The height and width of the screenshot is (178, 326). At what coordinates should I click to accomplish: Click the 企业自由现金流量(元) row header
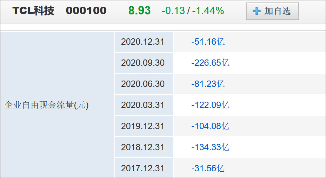(47, 105)
